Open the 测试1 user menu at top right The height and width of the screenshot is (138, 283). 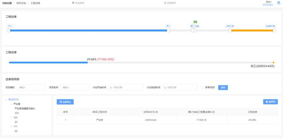(x=268, y=2)
